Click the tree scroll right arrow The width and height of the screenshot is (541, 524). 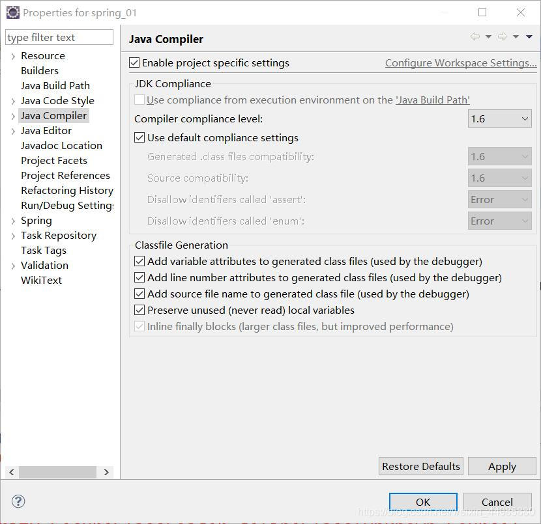coord(106,472)
